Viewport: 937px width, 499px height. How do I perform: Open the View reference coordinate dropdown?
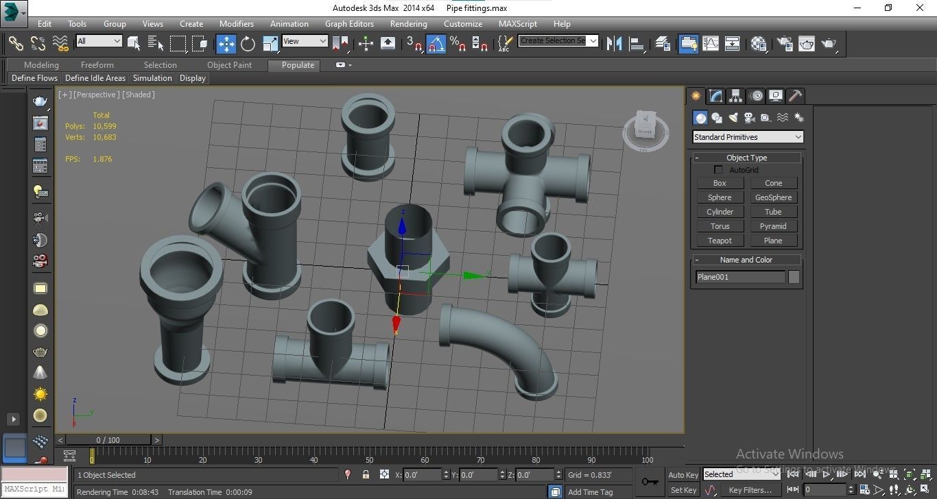(305, 41)
